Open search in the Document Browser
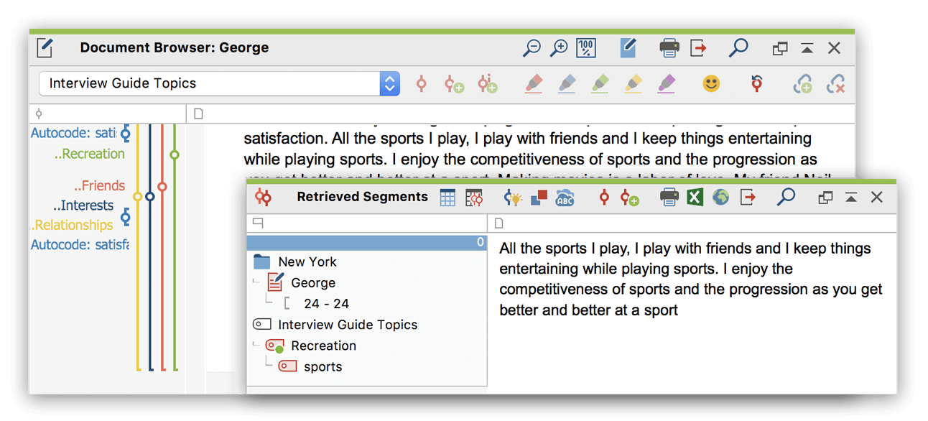Viewport: 928px width, 421px height. tap(738, 48)
